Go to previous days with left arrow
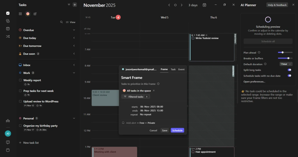Screen dimensions: 298x157 tap(169, 5)
